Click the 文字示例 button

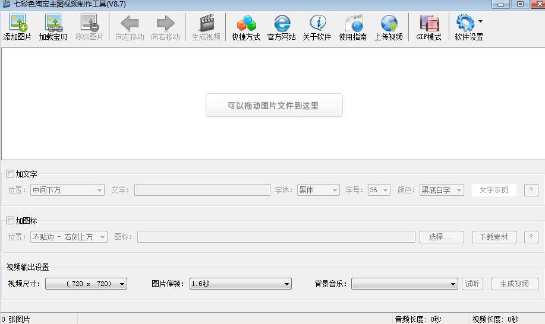[x=494, y=190]
